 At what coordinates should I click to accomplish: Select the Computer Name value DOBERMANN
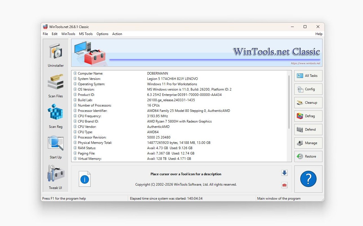158,73
